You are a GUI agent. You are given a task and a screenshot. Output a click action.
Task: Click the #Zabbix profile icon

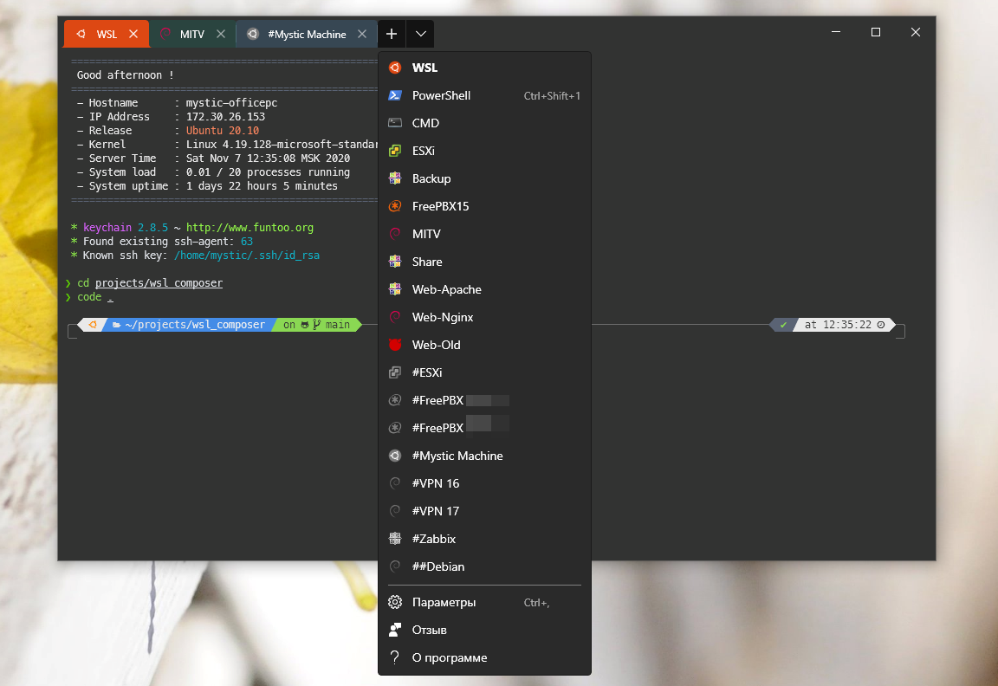[395, 539]
